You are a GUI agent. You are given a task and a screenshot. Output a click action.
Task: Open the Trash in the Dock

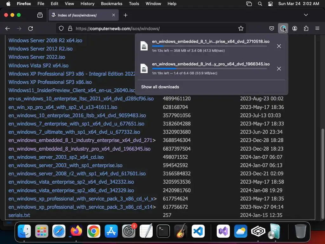[x=301, y=231]
